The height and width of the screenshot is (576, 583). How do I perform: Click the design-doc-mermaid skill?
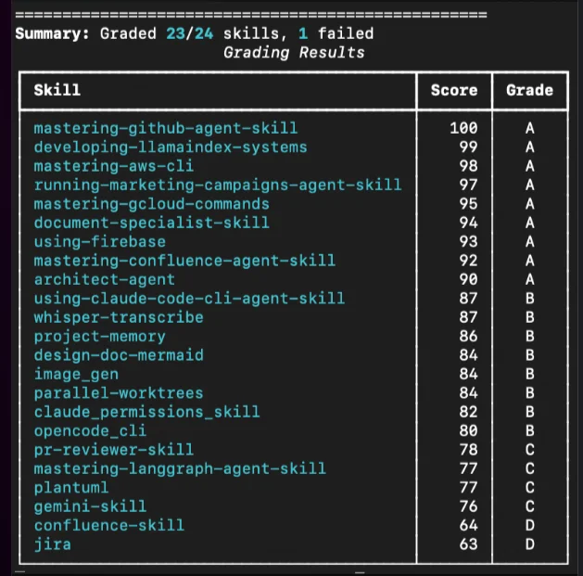[118, 355]
